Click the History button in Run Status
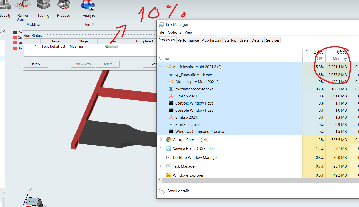 tap(36, 64)
